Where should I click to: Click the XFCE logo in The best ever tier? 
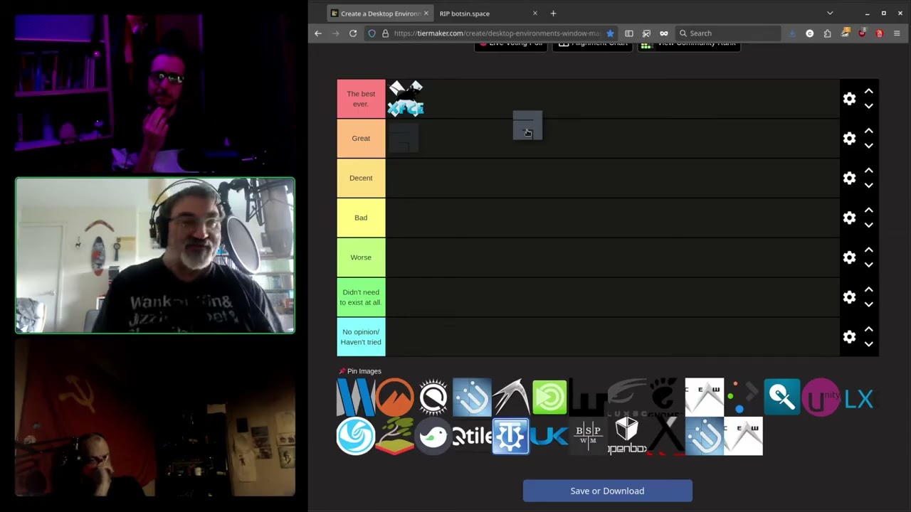406,99
